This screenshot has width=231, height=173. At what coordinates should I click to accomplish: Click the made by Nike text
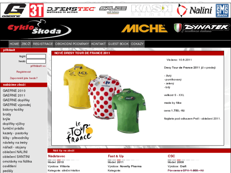[x=173, y=103]
